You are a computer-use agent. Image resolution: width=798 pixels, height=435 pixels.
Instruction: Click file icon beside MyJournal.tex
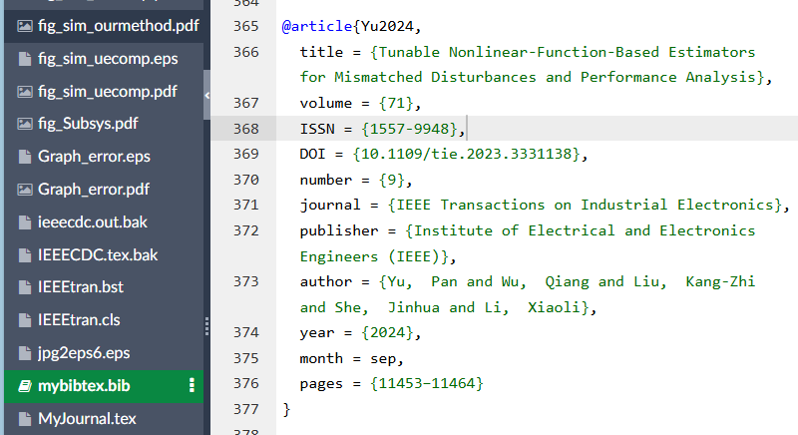pyautogui.click(x=25, y=419)
